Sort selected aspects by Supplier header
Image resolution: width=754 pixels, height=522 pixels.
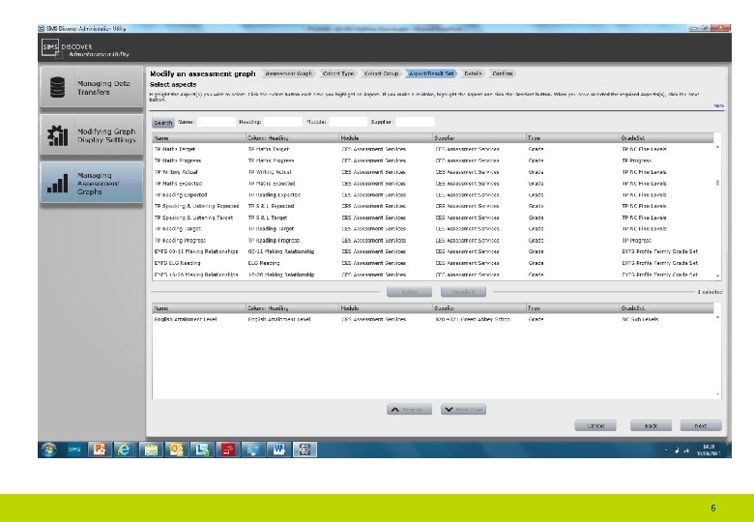click(479, 308)
